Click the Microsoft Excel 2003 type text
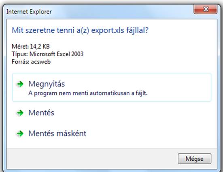Viewport: 223px width, 172px height. pos(56,54)
